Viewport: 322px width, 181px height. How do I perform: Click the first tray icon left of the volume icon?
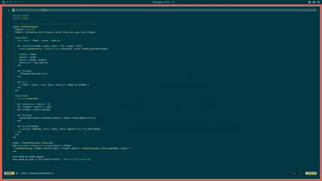(309, 2)
